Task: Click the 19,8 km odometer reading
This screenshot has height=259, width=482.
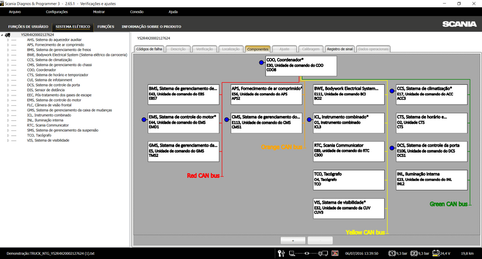Action: click(468, 254)
